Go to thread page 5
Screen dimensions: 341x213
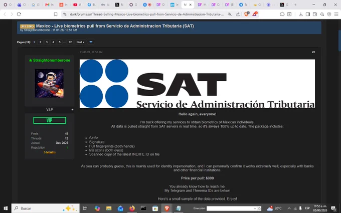click(x=60, y=42)
